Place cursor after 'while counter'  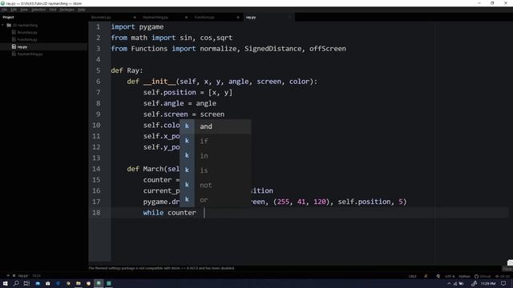pyautogui.click(x=204, y=213)
